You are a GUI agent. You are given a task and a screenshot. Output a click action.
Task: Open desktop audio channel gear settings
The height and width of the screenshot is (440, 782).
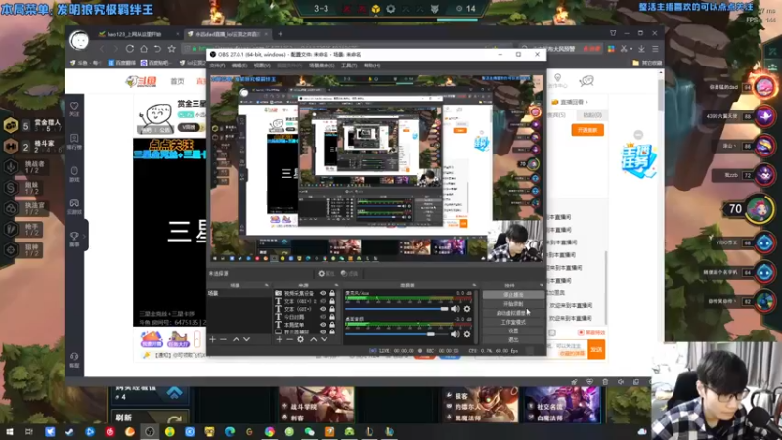(x=467, y=334)
